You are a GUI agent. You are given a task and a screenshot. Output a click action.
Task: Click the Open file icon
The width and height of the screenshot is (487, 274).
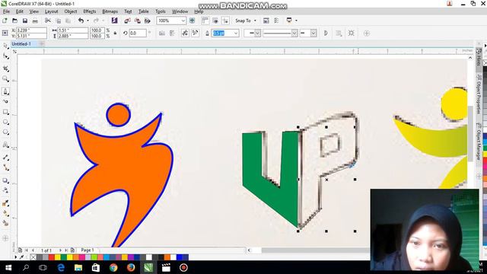click(14, 21)
